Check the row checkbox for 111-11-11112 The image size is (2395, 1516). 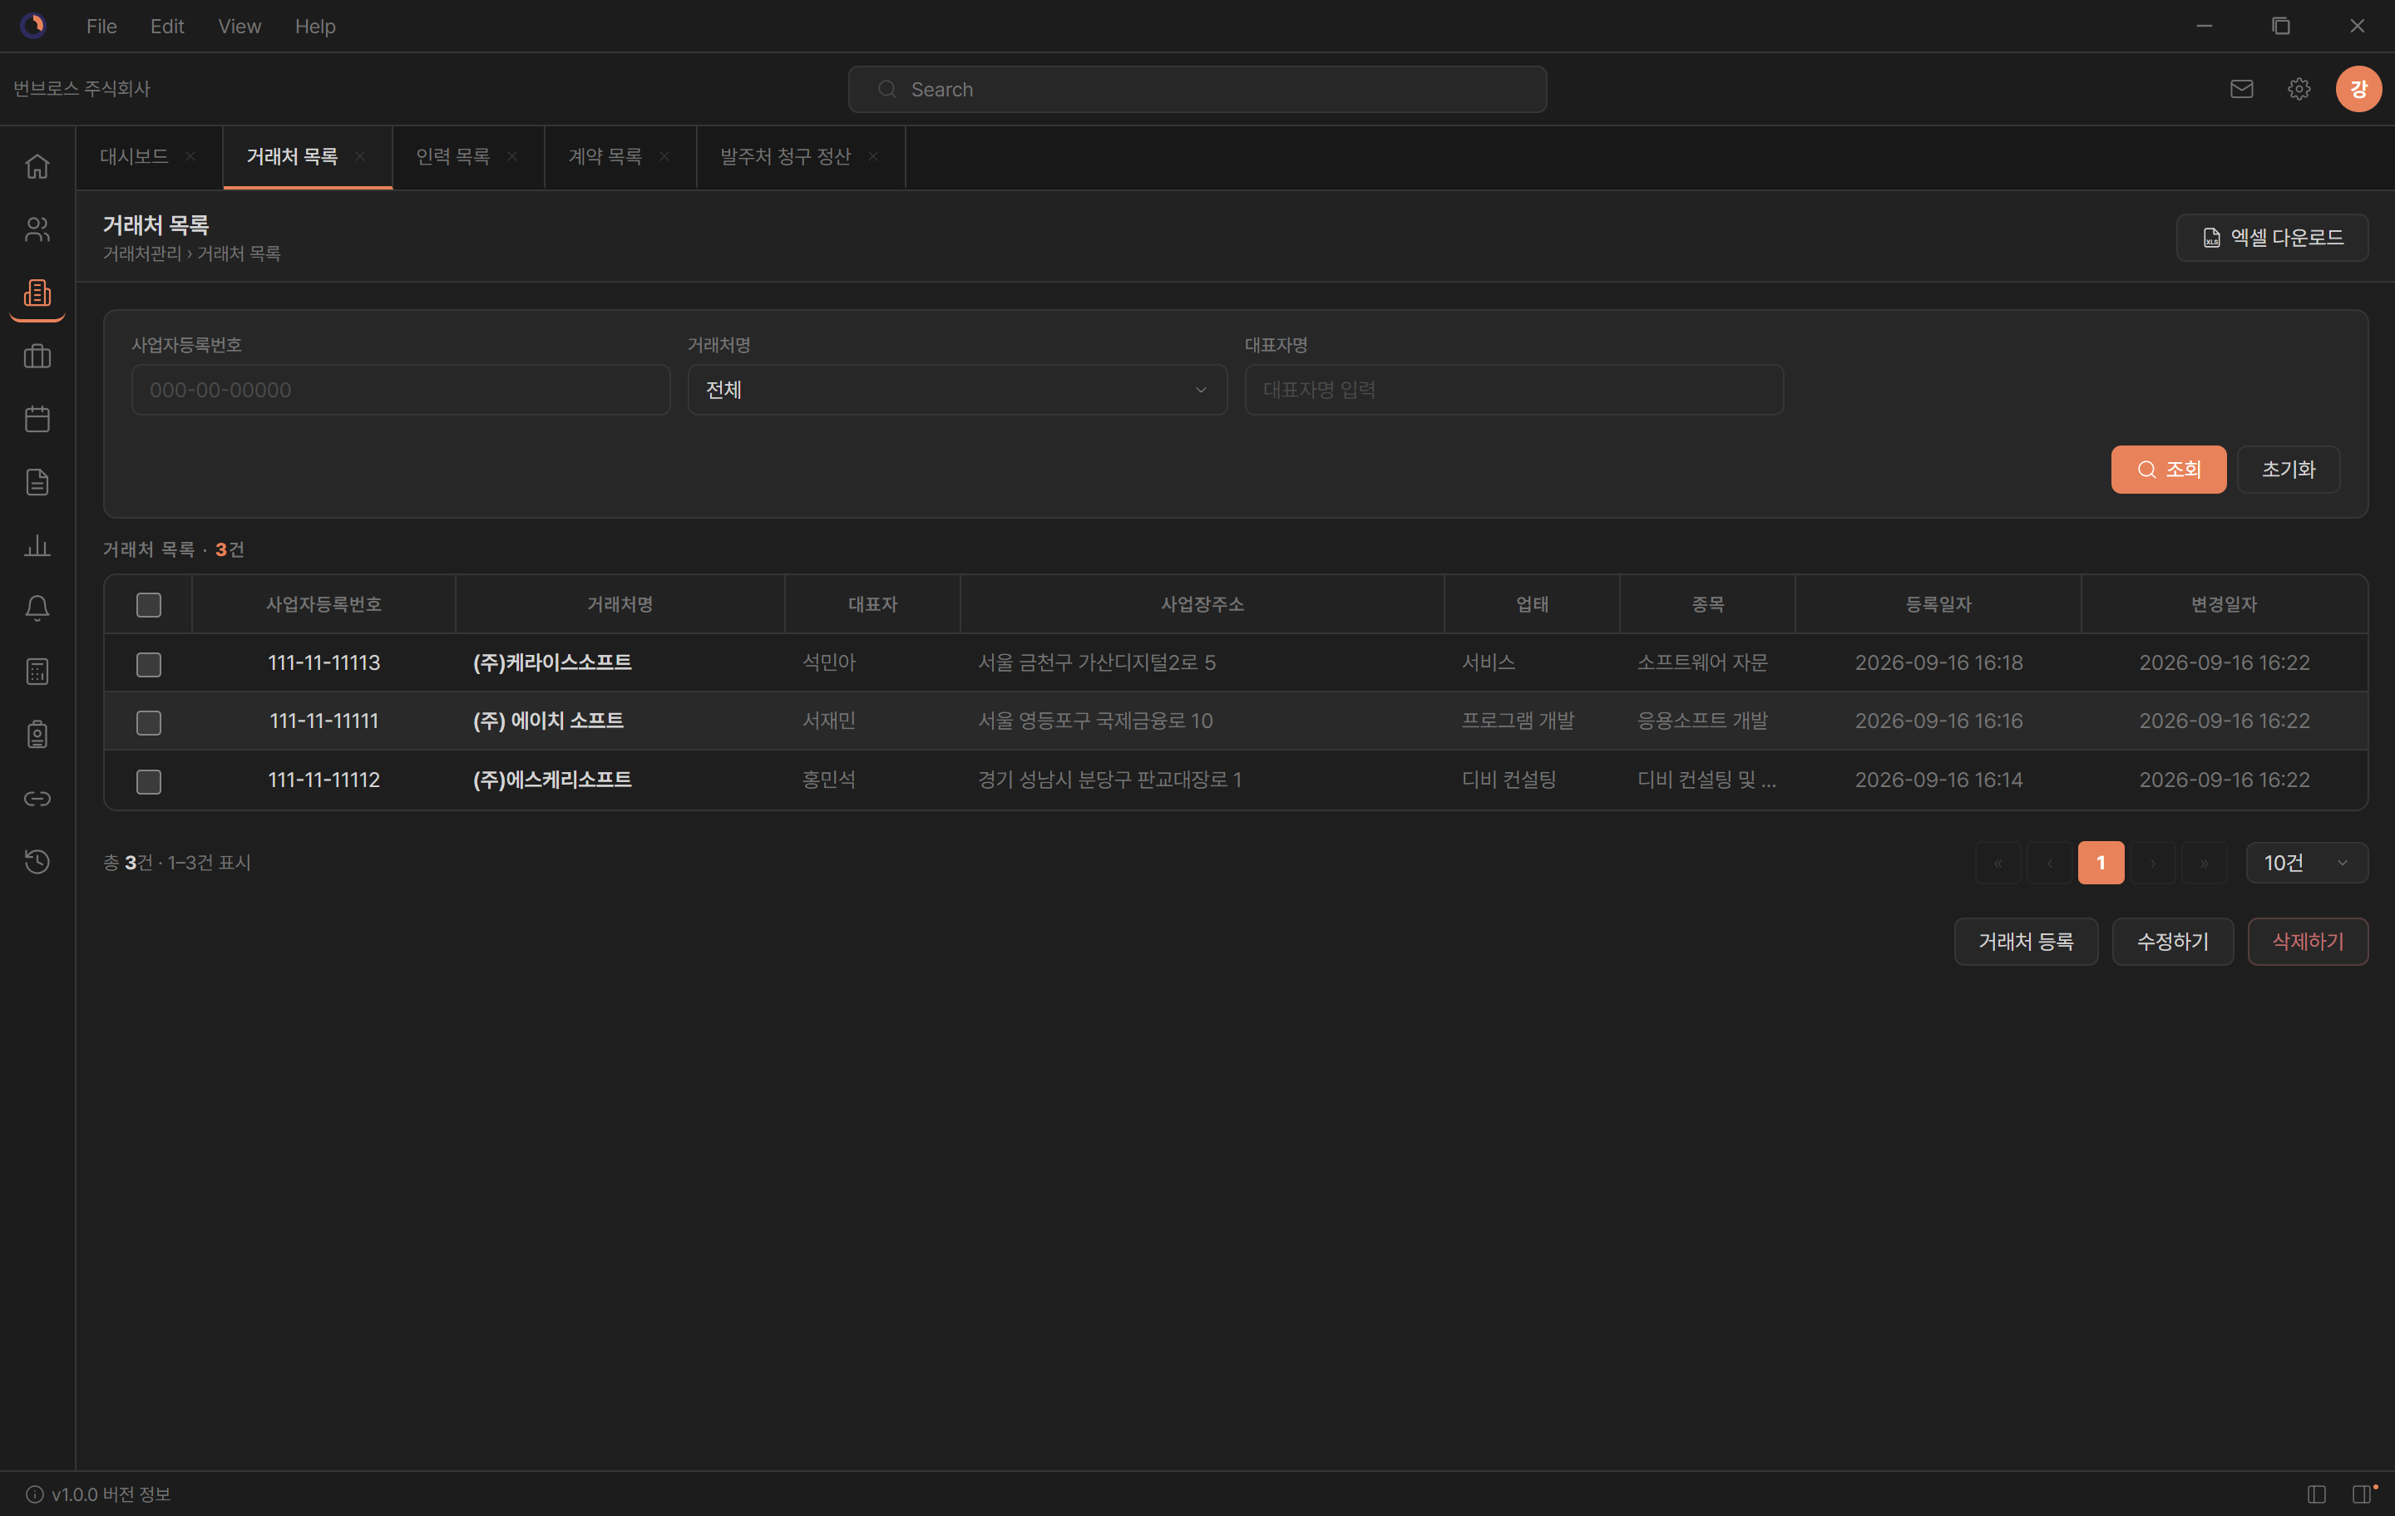tap(148, 781)
